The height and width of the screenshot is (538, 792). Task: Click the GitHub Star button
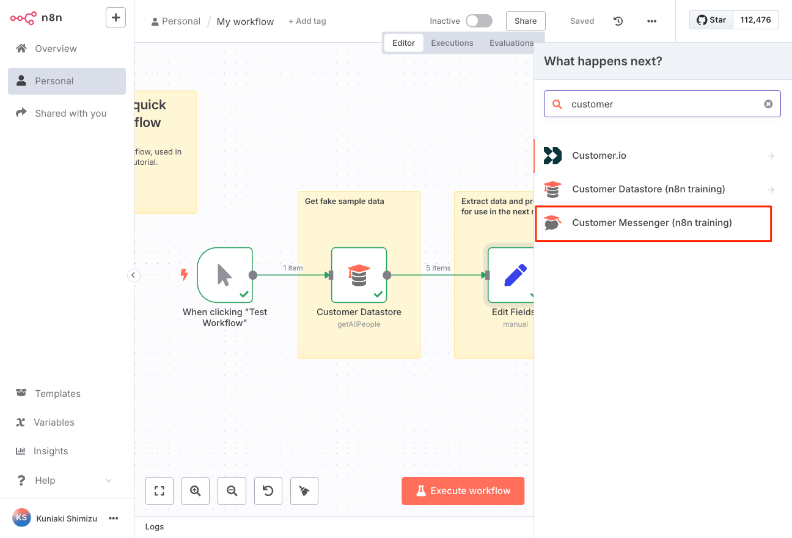coord(711,20)
